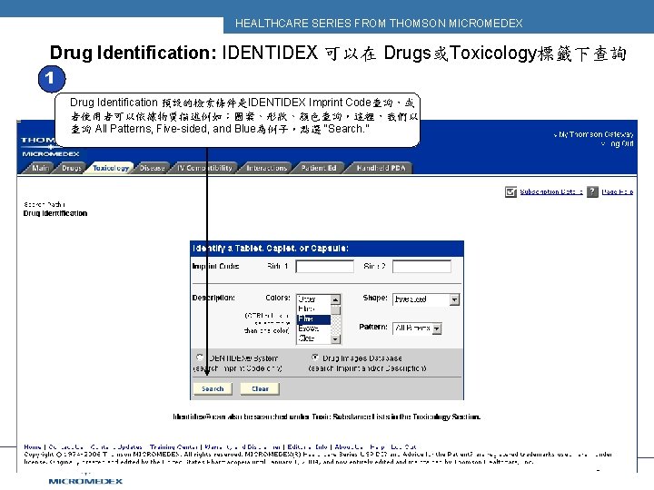Open the Content Updates footer link
The height and width of the screenshot is (490, 654).
click(x=116, y=446)
